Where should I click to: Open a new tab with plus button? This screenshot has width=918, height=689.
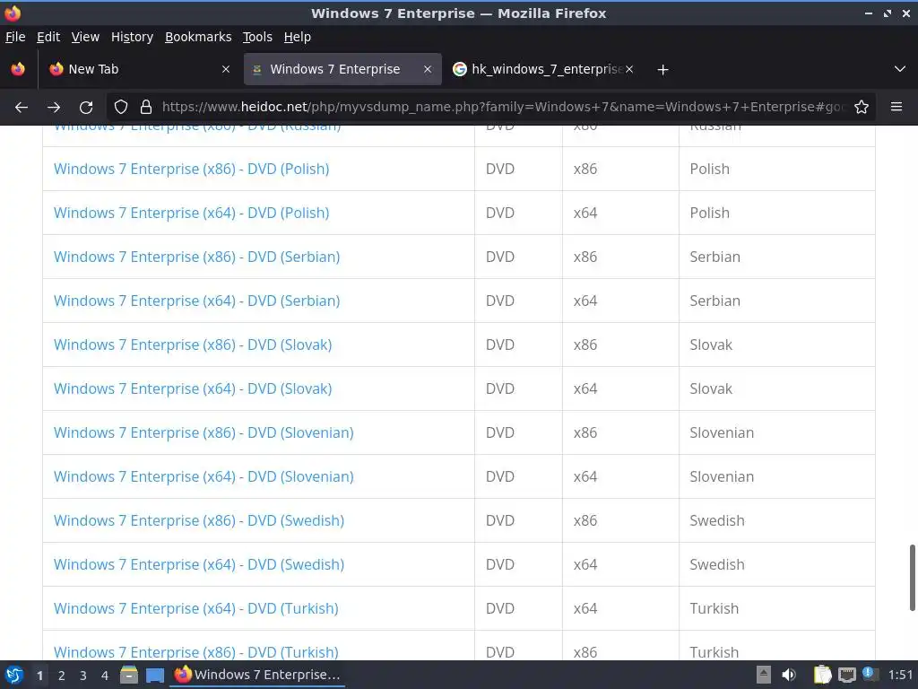coord(663,70)
